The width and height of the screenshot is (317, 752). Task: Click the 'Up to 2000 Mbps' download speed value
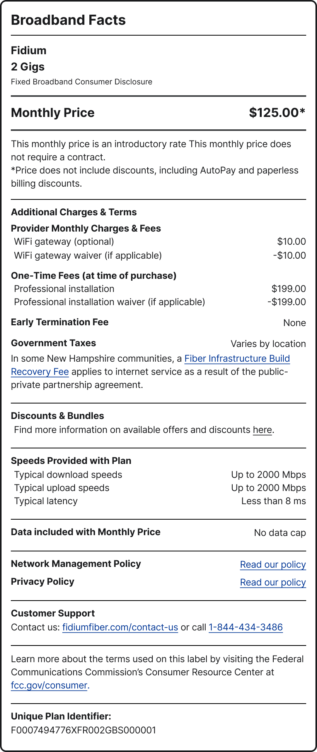[268, 475]
